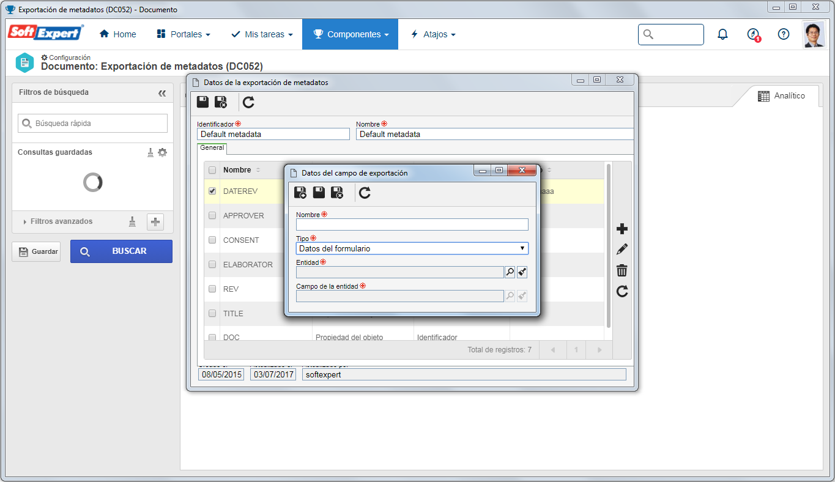
Task: Click the vertical scrollbar of the field list
Action: tap(608, 245)
